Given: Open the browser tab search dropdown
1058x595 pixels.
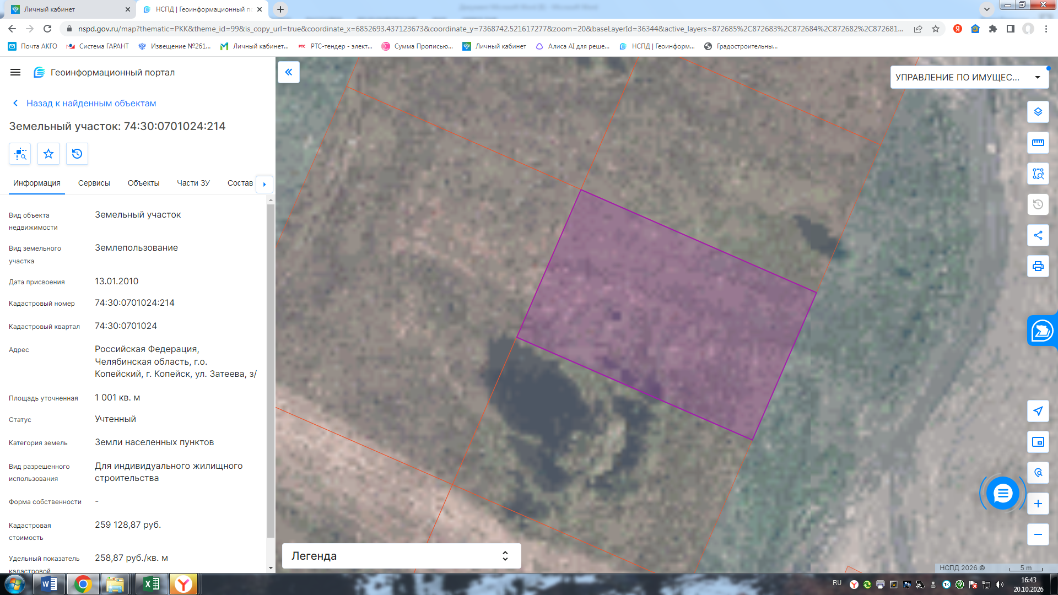Looking at the screenshot, I should [x=987, y=9].
